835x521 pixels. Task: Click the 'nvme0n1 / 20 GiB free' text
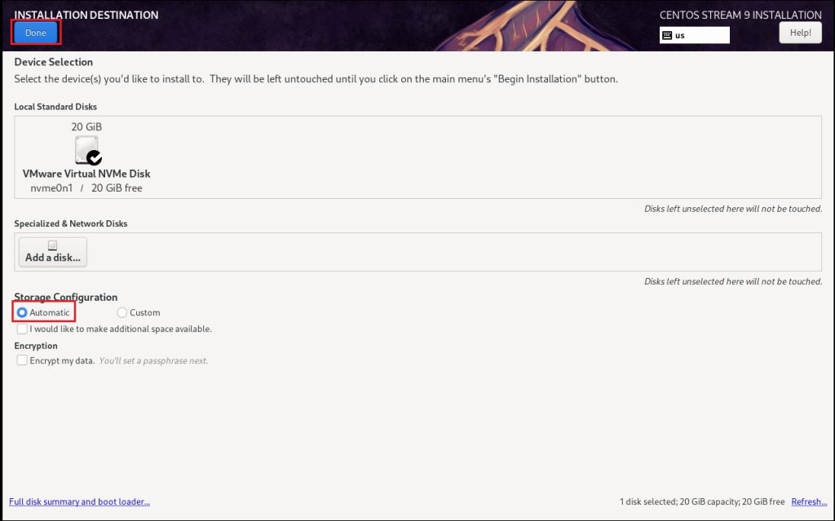(86, 188)
